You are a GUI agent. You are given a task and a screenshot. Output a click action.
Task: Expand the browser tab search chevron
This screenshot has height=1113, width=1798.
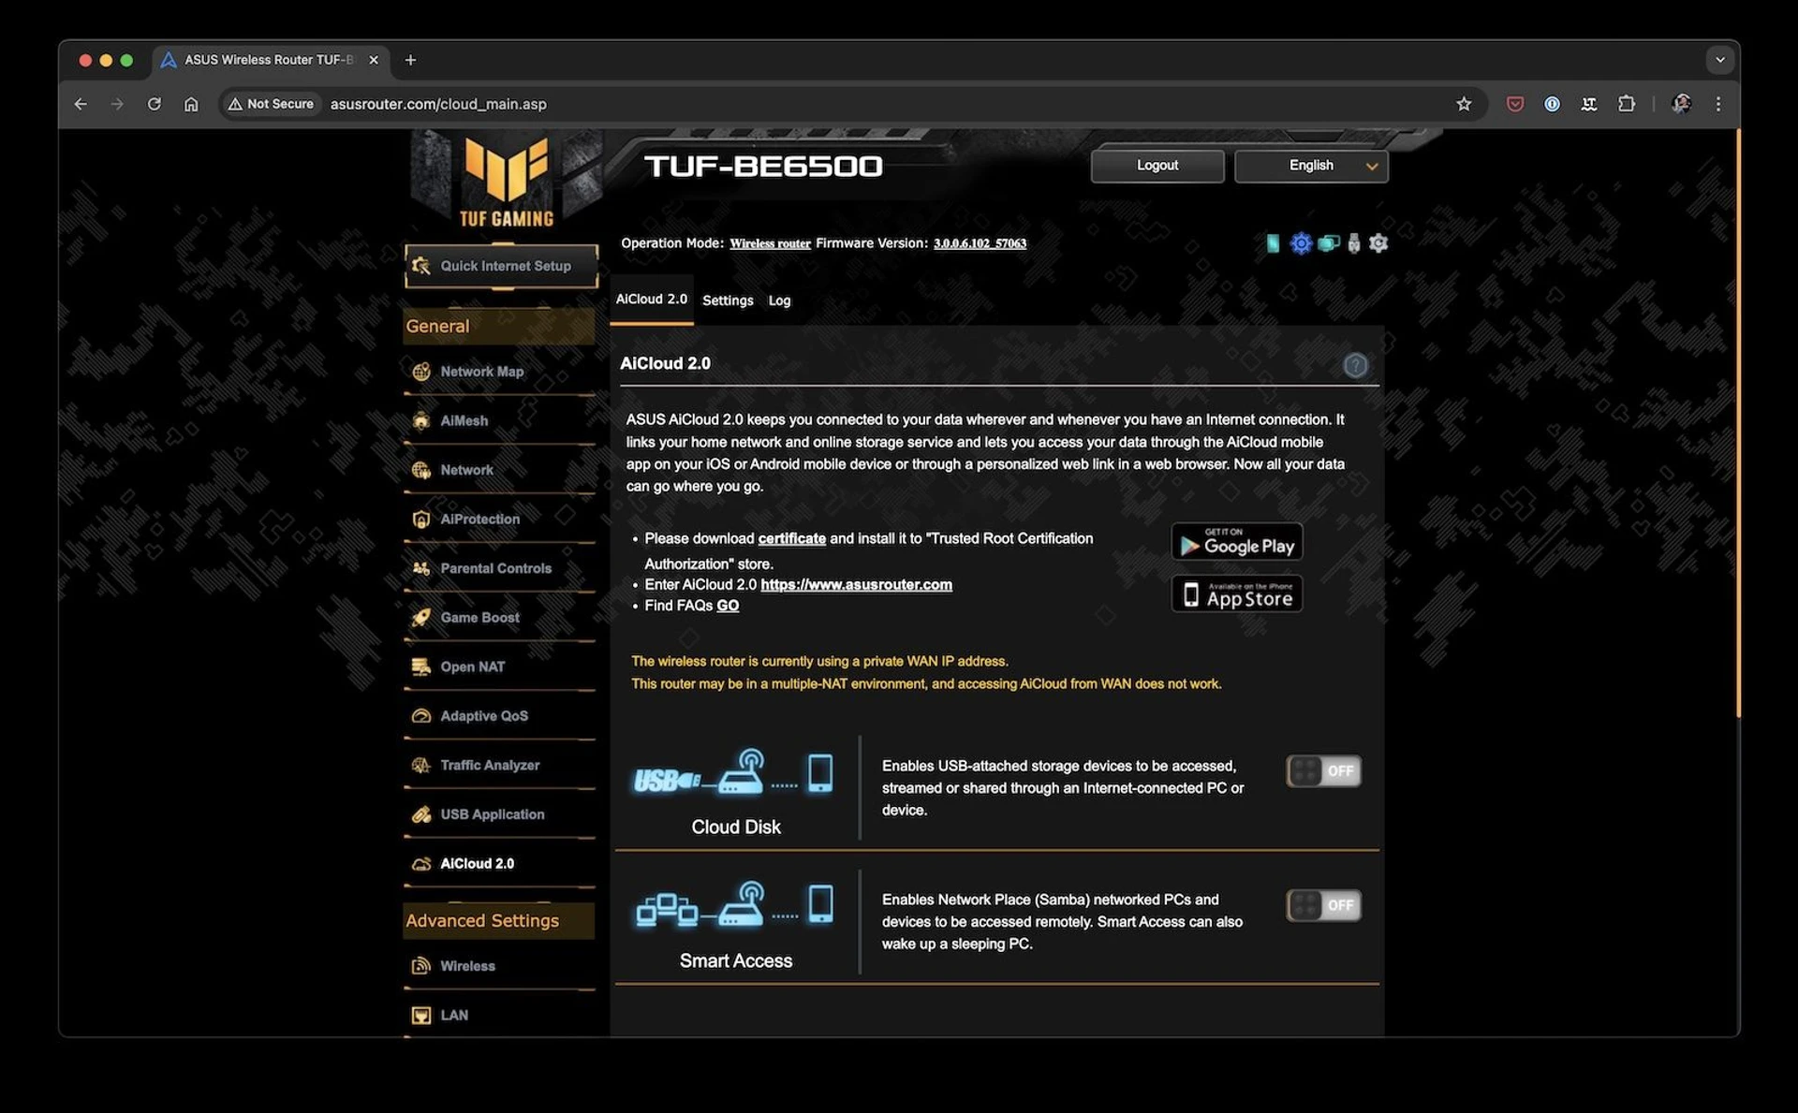point(1719,60)
